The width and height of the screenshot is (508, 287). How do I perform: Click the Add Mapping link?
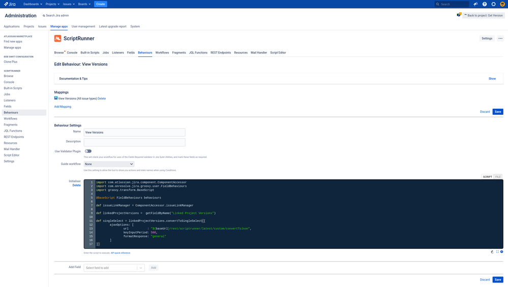click(x=63, y=107)
